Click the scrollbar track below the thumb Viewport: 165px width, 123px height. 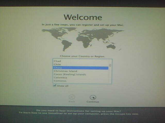[110, 76]
